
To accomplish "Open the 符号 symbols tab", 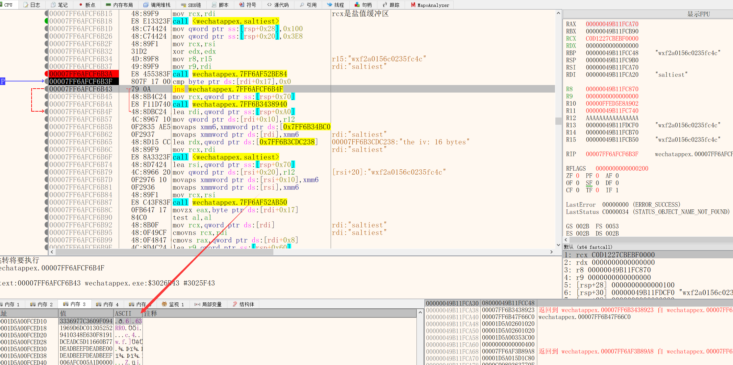I will tap(248, 5).
